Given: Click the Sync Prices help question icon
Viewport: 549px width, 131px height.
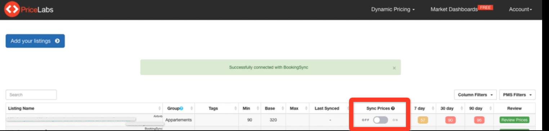Looking at the screenshot, I should [393, 108].
